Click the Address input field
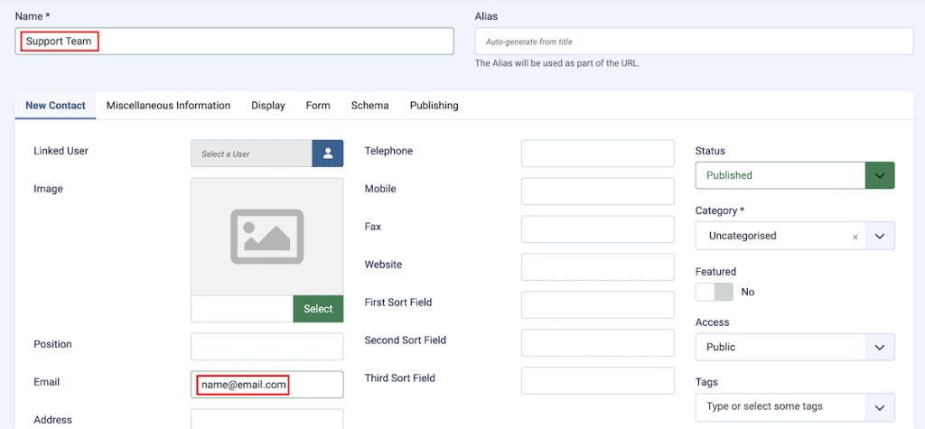925x429 pixels. point(267,419)
